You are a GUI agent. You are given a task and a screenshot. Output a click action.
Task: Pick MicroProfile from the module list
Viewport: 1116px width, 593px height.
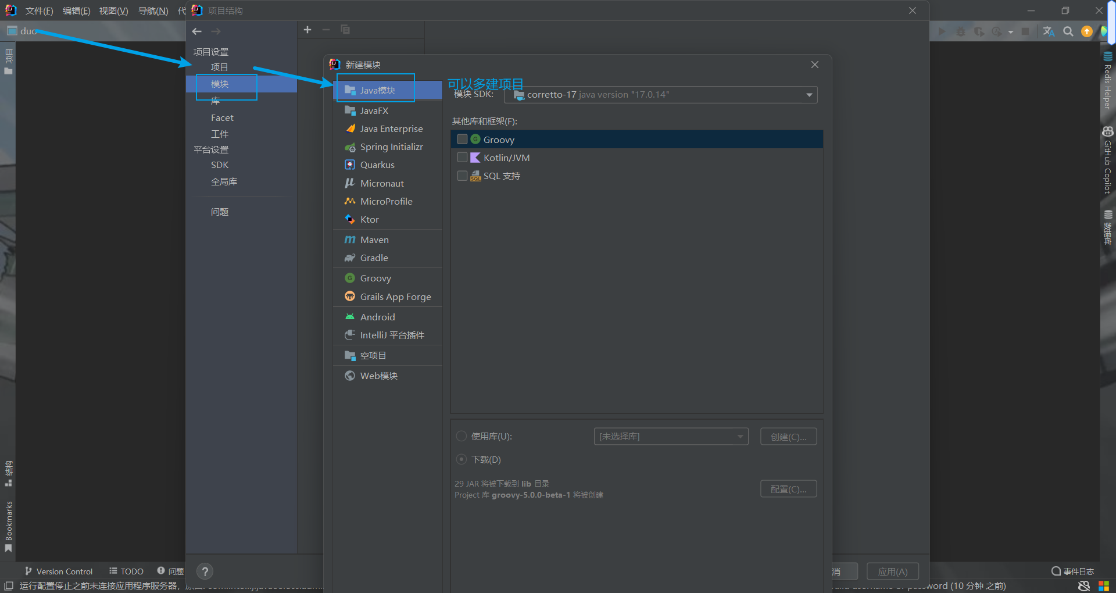pos(388,201)
